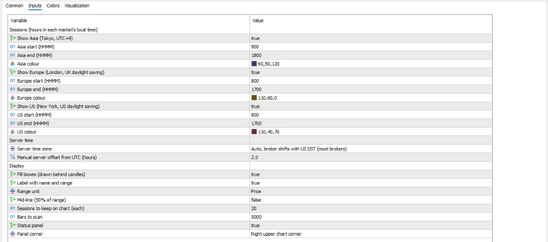Click the Europe start integer icon
The width and height of the screenshot is (548, 242).
(x=13, y=81)
